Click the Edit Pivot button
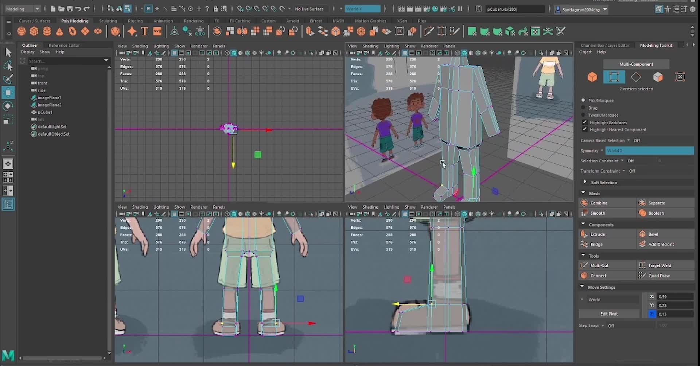Screen dimensions: 700x366 click(608, 314)
